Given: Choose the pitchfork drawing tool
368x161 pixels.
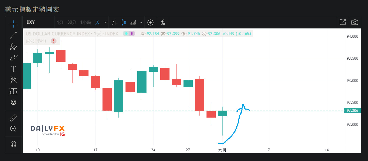Looking at the screenshot, I should point(13,46).
